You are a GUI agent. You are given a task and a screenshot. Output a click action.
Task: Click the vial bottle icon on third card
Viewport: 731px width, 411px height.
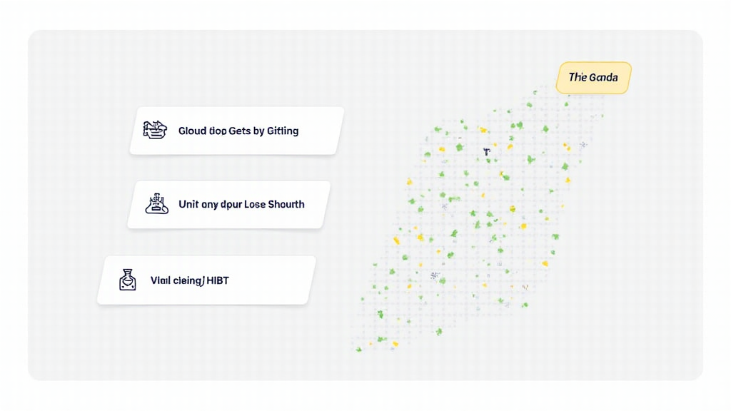[128, 280]
